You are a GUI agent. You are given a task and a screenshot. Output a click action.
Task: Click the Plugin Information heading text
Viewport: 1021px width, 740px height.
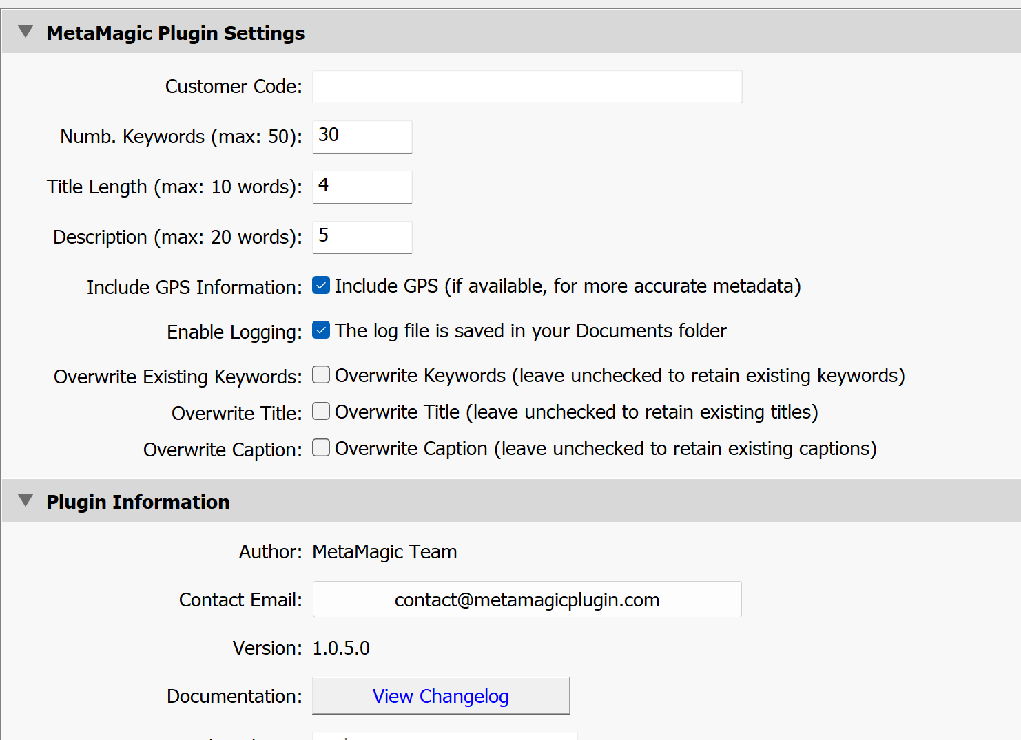[138, 502]
